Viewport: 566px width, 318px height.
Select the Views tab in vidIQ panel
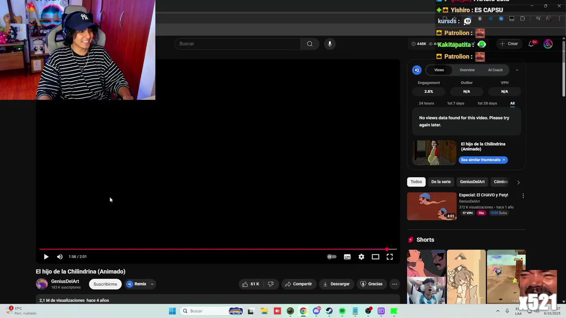(439, 70)
